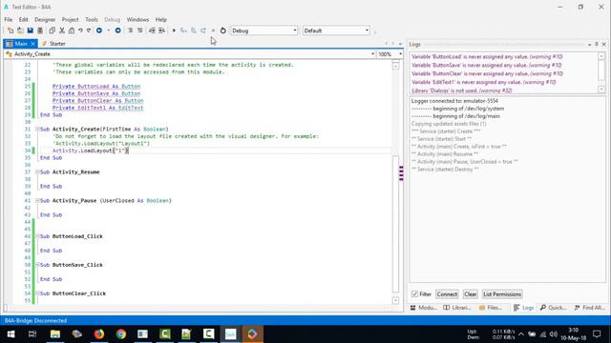Click the New project toolbar icon
The image size is (611, 343).
coord(11,30)
